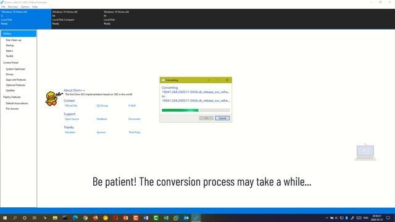Select the third Windows 10 Home image tab
The width and height of the screenshot is (395, 222).
(x=128, y=19)
